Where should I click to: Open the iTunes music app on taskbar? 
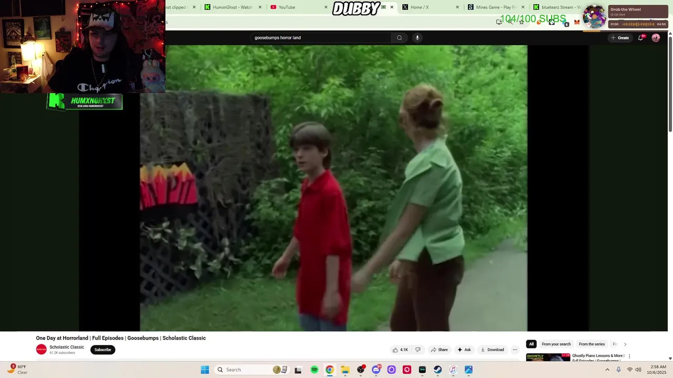453,370
